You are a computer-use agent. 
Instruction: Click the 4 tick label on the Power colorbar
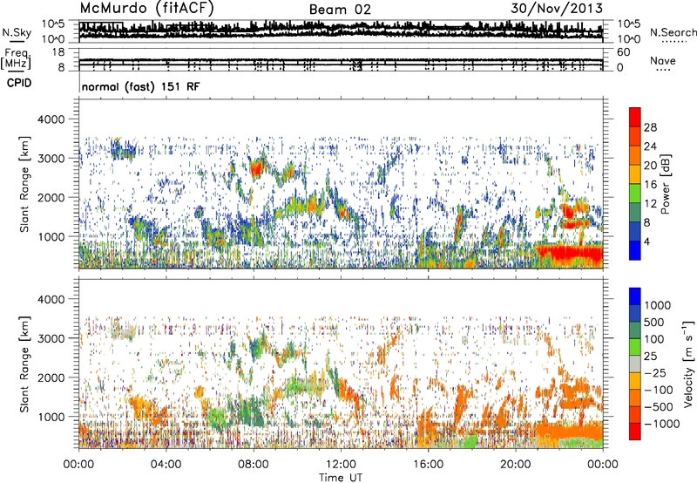(646, 242)
